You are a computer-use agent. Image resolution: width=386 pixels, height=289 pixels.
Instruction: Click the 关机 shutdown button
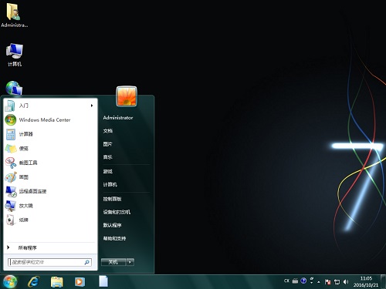[x=113, y=262]
